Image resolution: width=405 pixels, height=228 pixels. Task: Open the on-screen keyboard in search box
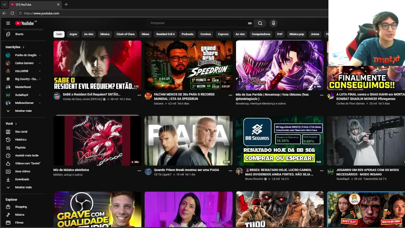250,23
